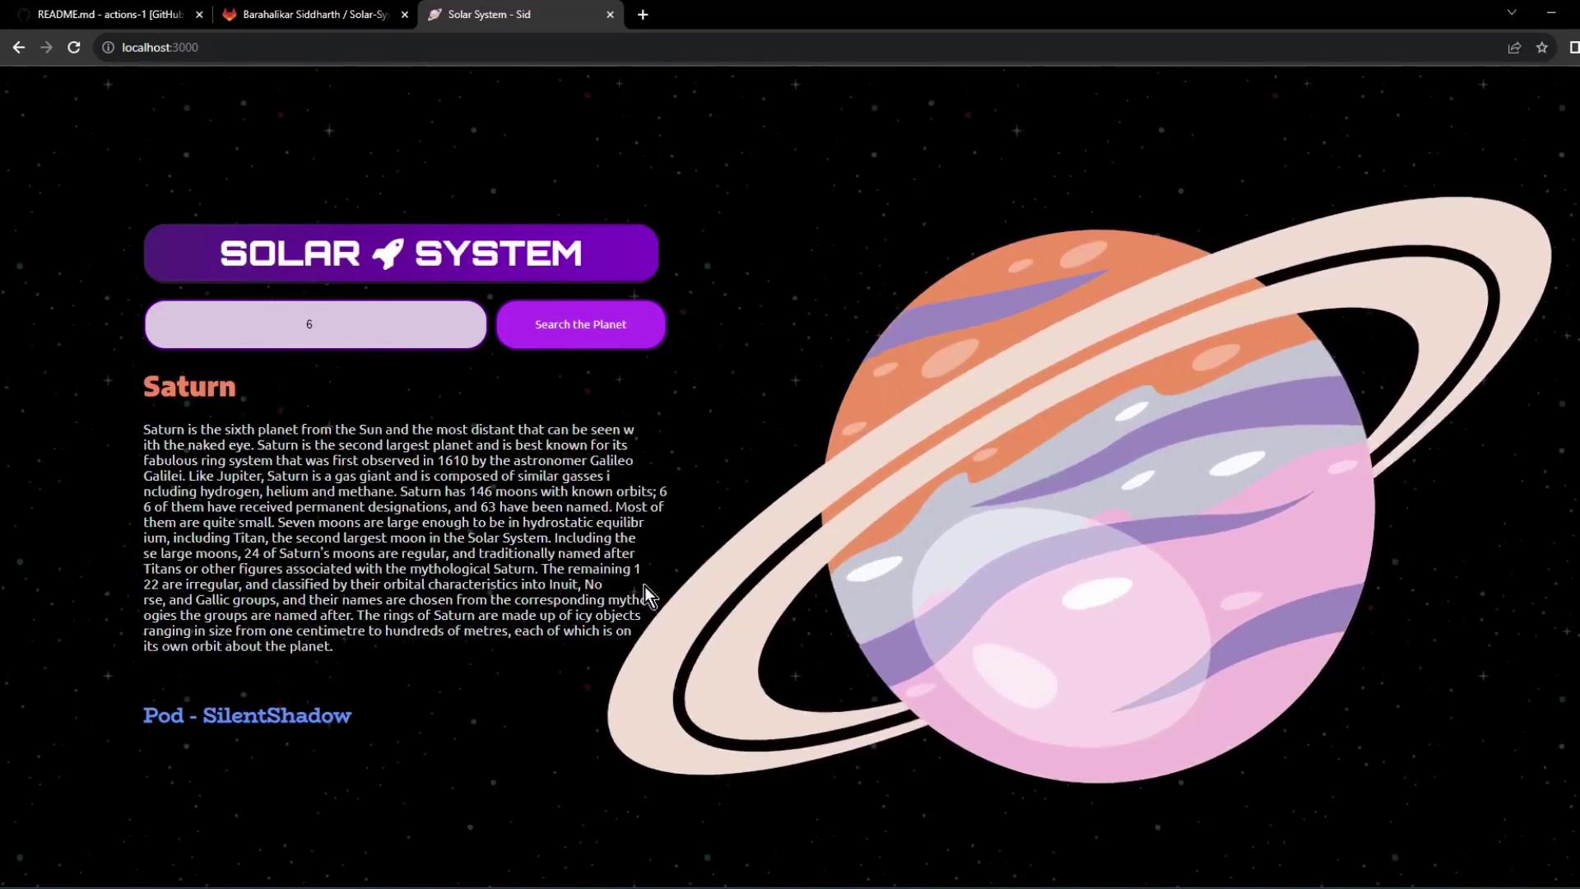The height and width of the screenshot is (889, 1580).
Task: Click the browser back arrow
Action: 19,48
